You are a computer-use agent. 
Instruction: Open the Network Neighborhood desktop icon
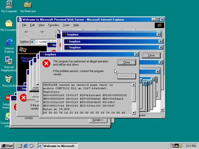[8, 64]
